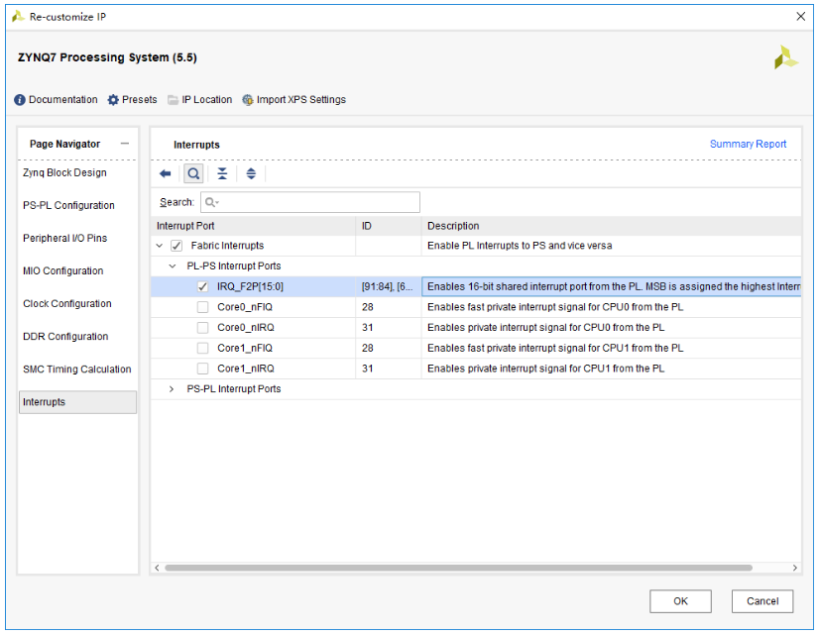
Task: Click 'Enable PL Interrupts to PS' description
Action: tap(520, 246)
